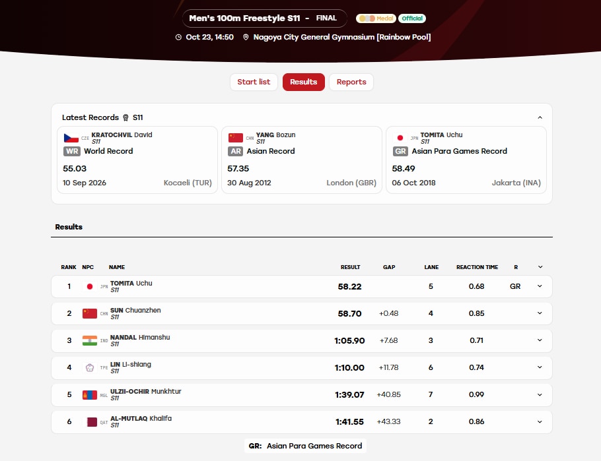Click the records medal icon beside S11
Screen dimensions: 601x461
coord(125,117)
